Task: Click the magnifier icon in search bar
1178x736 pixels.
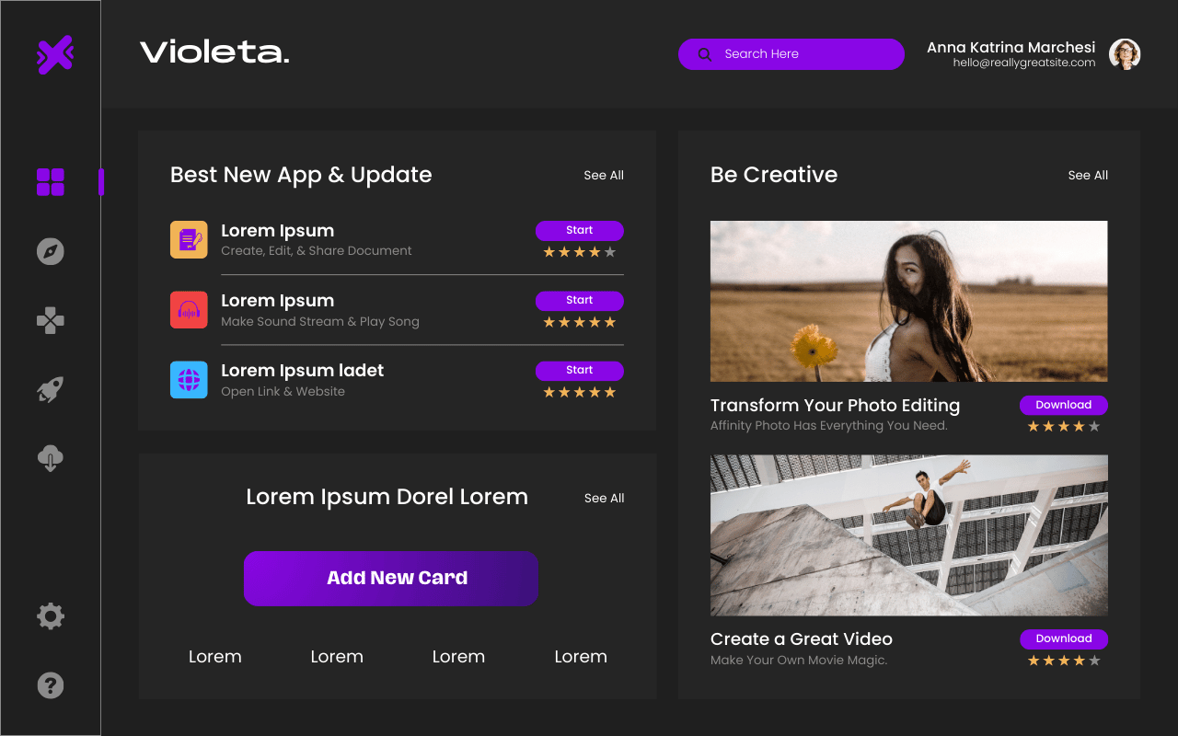Action: (705, 54)
